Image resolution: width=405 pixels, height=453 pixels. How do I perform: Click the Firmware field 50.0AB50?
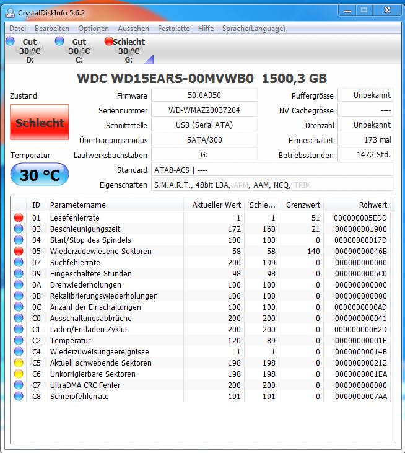tap(204, 95)
